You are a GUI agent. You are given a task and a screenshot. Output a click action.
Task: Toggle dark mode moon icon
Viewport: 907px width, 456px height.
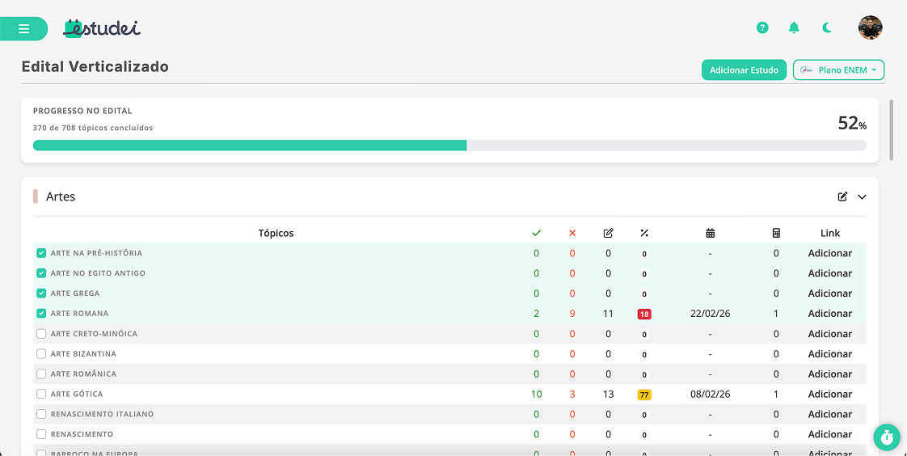coord(827,28)
